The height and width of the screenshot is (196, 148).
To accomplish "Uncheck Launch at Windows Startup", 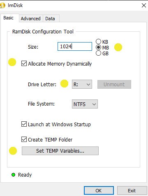I will click(24, 124).
